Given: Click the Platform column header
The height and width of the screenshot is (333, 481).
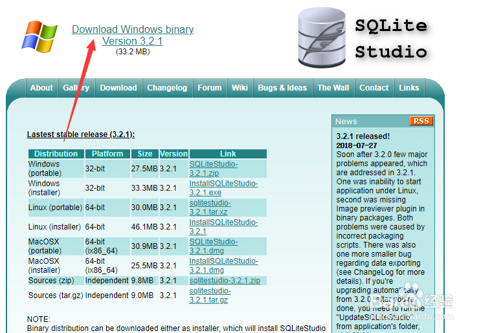Looking at the screenshot, I should [x=107, y=154].
